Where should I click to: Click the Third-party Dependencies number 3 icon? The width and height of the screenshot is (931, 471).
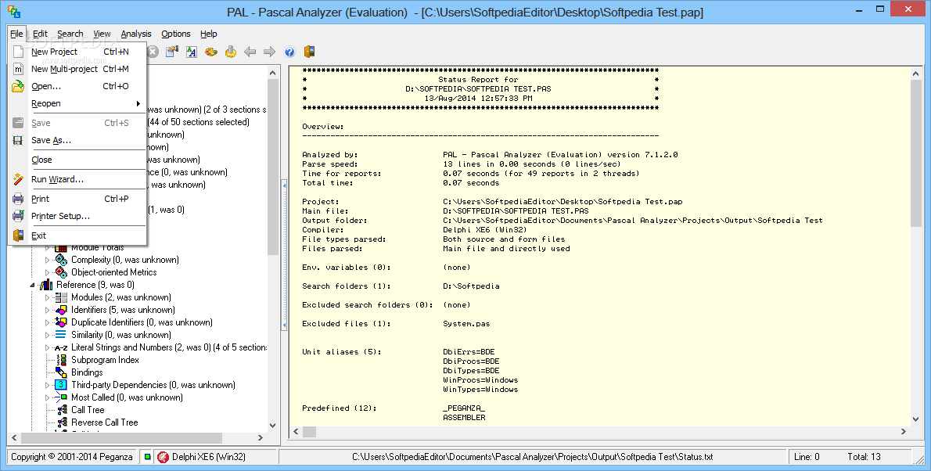click(x=61, y=385)
